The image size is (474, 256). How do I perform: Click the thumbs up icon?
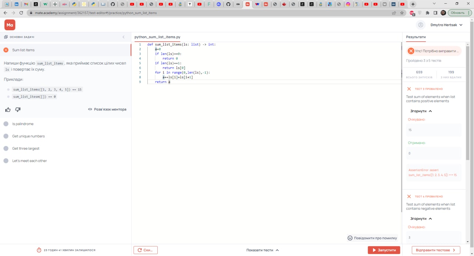[8, 110]
